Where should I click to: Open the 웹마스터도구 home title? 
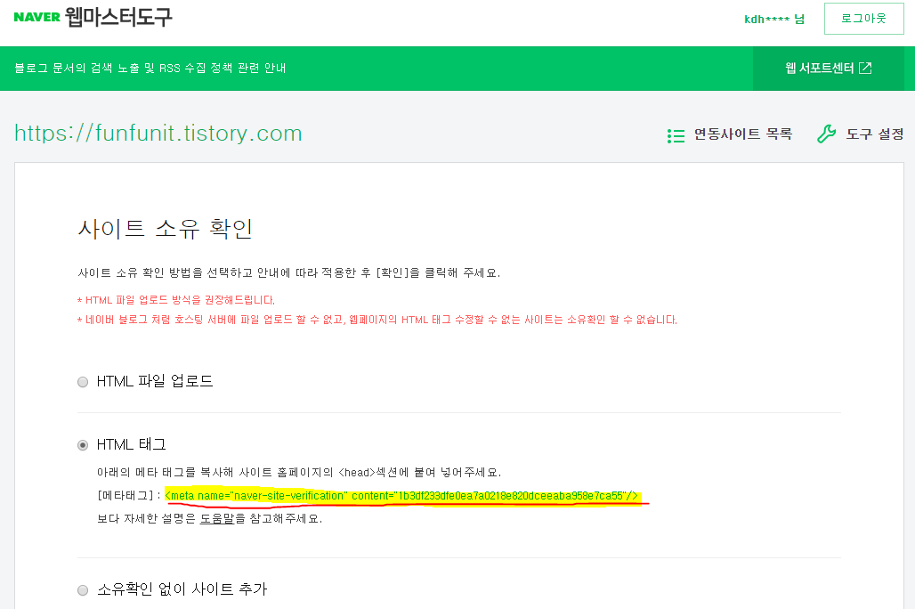point(118,17)
